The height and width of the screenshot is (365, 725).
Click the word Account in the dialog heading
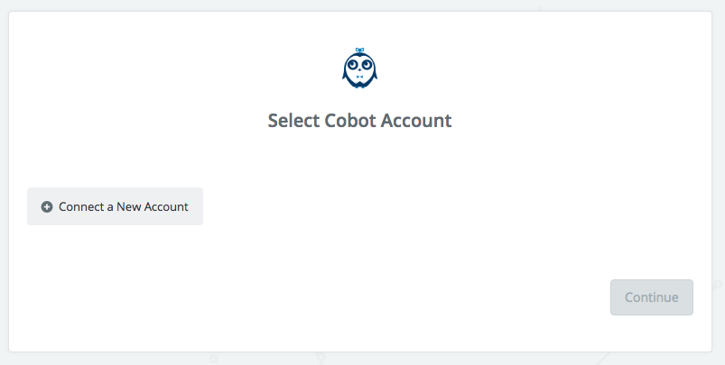(416, 121)
